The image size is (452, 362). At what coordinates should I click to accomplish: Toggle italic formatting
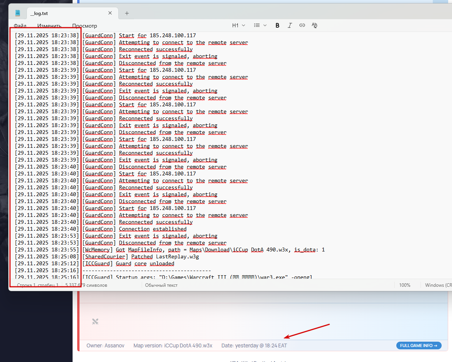tap(290, 25)
